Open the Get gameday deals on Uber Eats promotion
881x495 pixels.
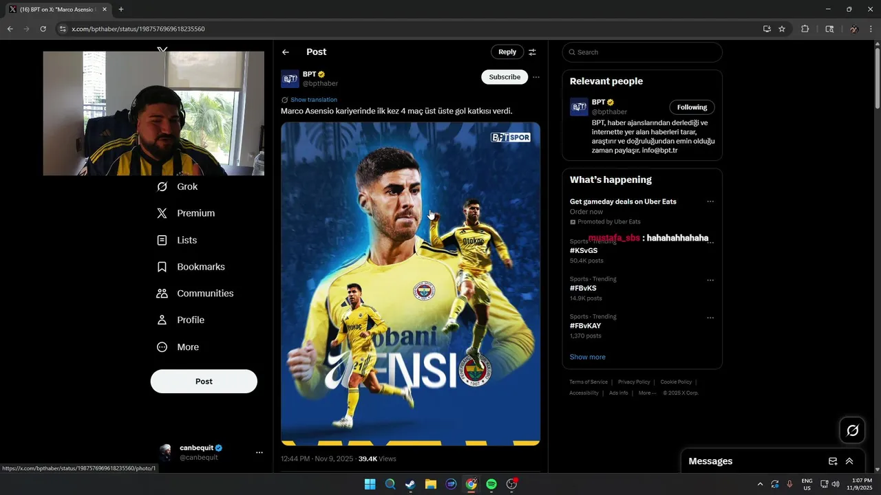623,201
